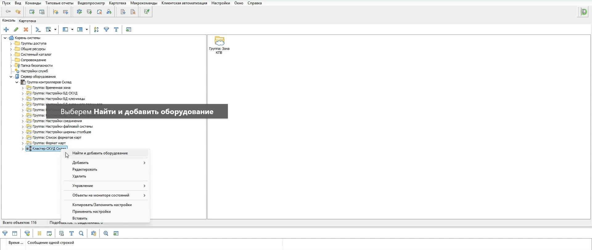This screenshot has width=592, height=250.
Task: Click the yellow pause icon in log toolbar
Action: [x=39, y=233]
